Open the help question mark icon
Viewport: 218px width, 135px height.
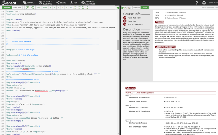[197, 3]
